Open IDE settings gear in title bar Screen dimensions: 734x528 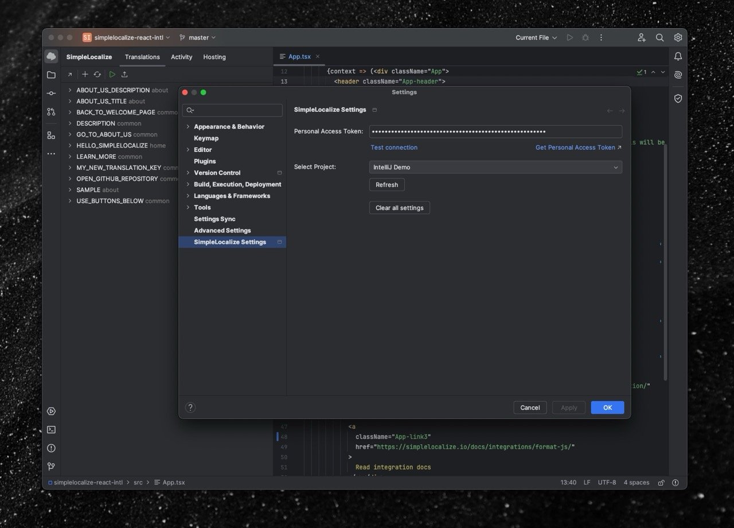pyautogui.click(x=678, y=37)
